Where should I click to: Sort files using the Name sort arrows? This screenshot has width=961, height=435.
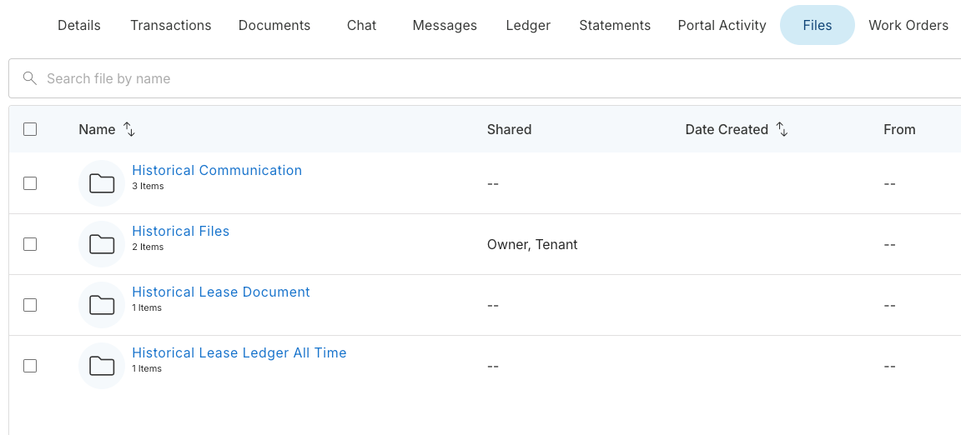[x=129, y=129]
